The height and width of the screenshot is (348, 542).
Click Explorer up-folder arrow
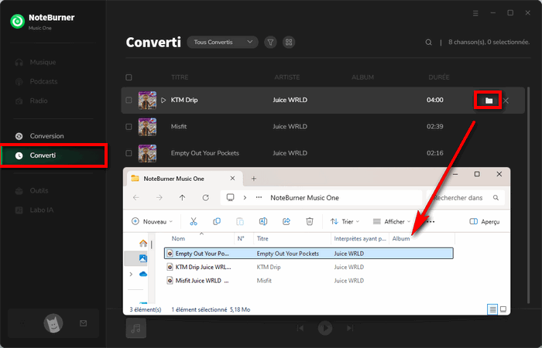(182, 197)
